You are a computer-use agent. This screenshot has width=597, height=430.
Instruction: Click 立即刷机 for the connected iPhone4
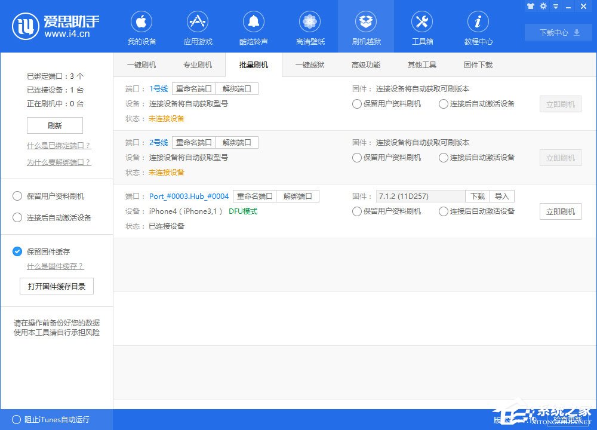click(x=560, y=211)
